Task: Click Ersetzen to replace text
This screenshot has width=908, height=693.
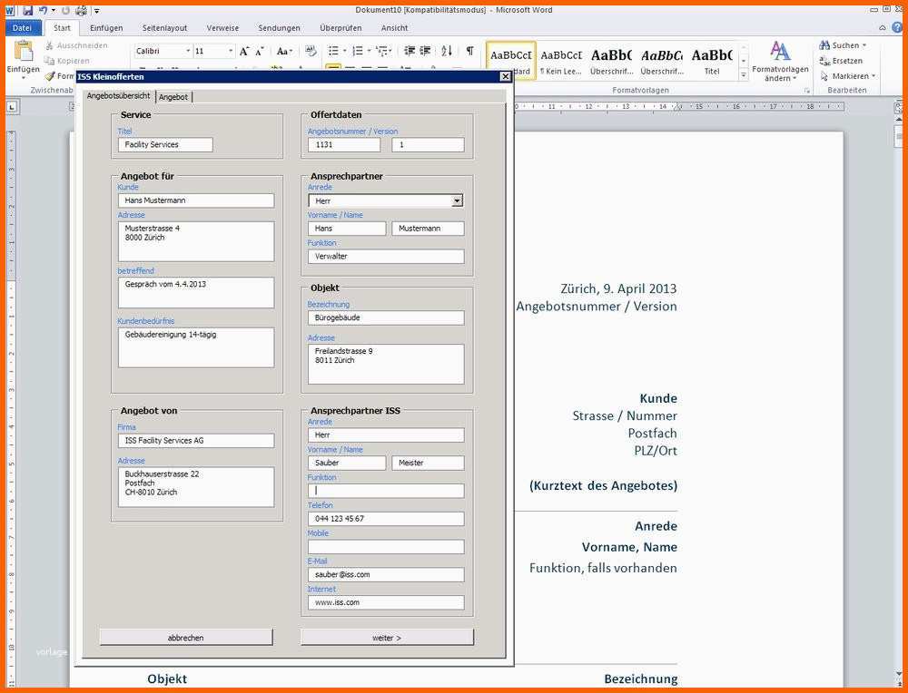Action: [842, 61]
